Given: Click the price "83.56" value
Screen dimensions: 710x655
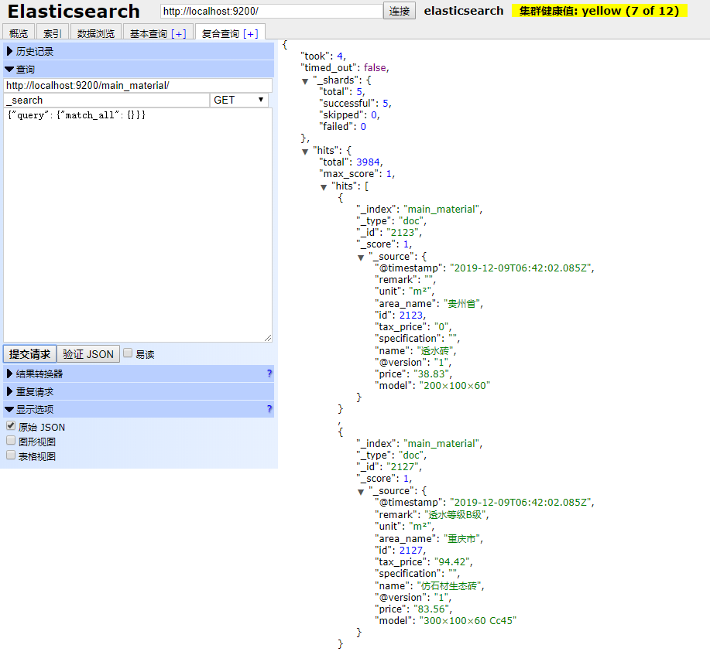Looking at the screenshot, I should pyautogui.click(x=431, y=609).
